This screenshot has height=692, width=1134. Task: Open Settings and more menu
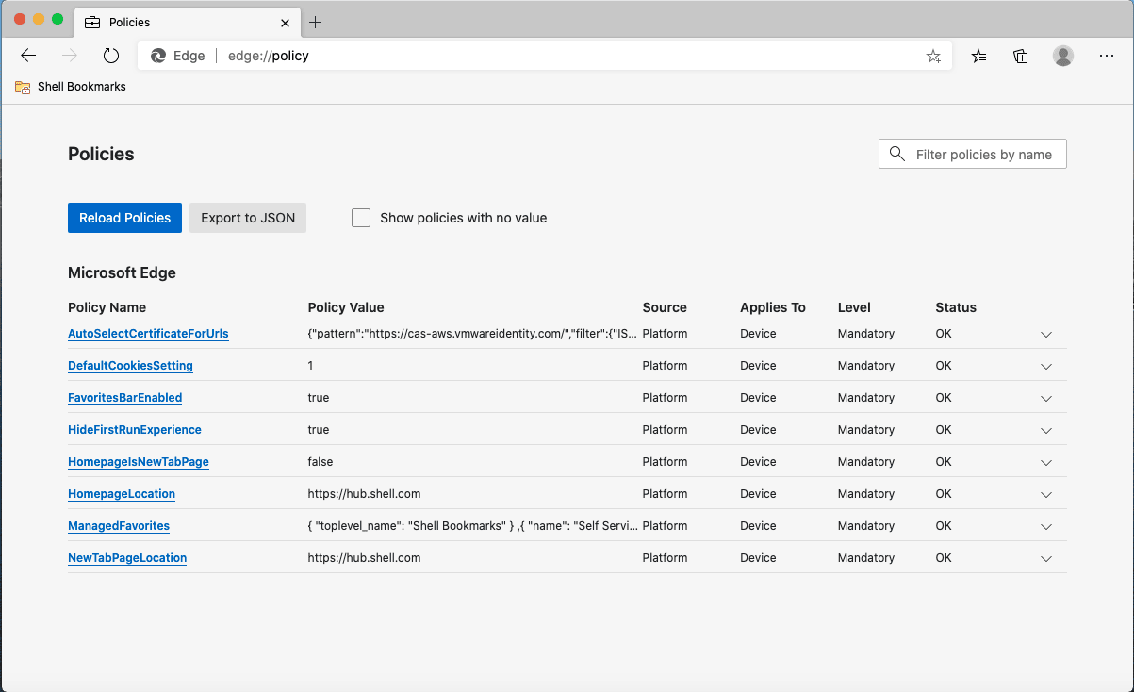1107,56
